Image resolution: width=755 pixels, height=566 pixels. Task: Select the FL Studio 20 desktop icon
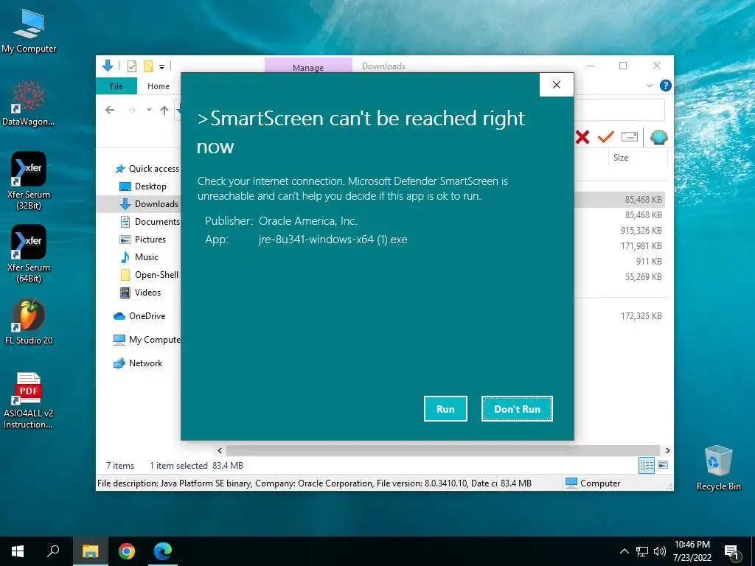coord(29,321)
